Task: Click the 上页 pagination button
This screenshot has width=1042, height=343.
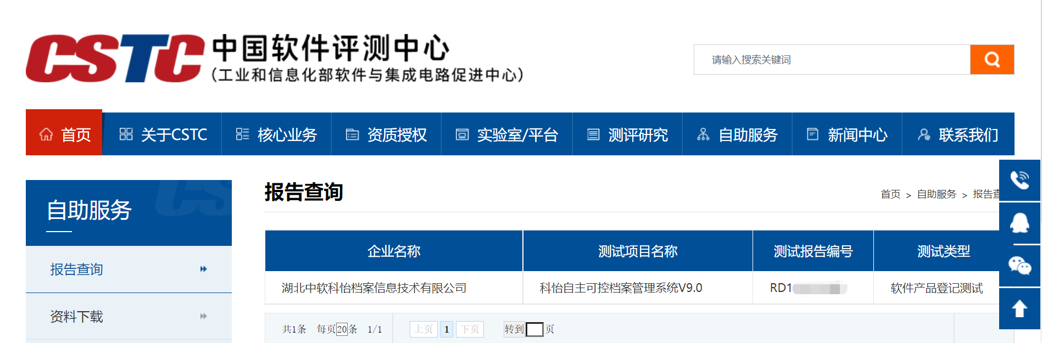Action: click(424, 329)
